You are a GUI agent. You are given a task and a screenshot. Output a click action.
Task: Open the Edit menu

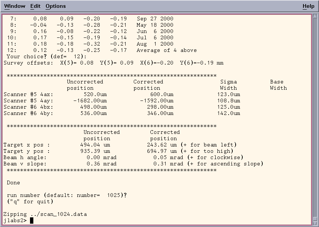36,6
